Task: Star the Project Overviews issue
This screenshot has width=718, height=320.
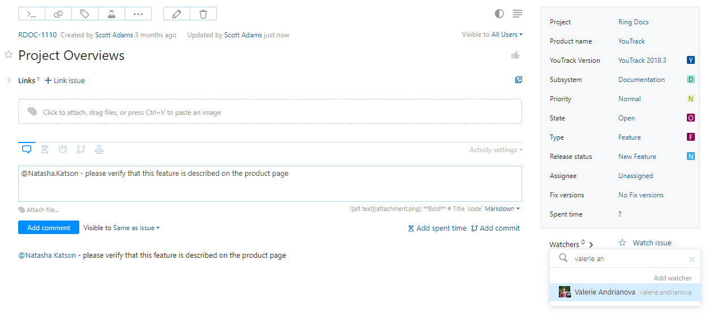Action: [8, 55]
